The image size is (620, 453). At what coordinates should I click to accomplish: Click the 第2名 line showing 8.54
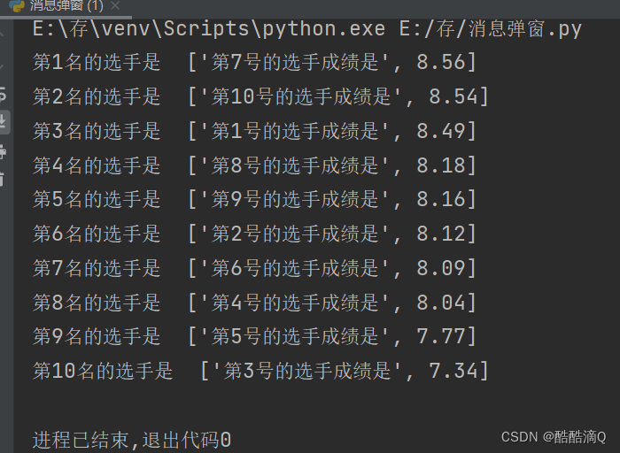260,96
